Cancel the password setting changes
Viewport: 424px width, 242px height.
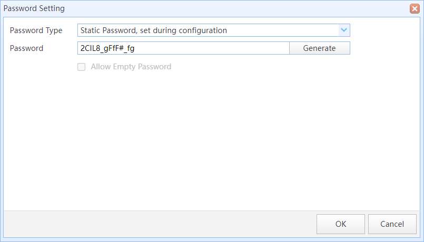pos(392,224)
